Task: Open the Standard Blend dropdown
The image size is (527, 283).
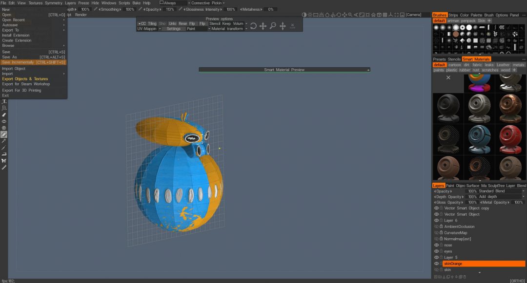Action: [x=501, y=191]
